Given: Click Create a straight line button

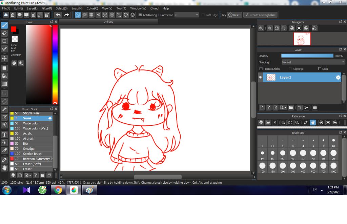Looking at the screenshot, I should [x=261, y=15].
